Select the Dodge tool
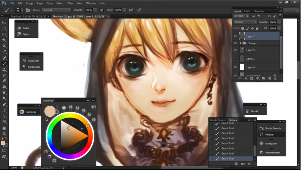 pos(4,98)
